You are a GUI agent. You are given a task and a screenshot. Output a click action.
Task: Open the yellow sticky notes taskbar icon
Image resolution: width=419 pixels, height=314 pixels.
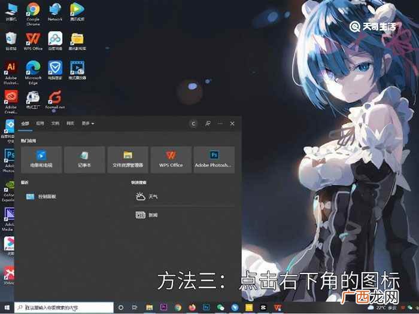(249, 308)
